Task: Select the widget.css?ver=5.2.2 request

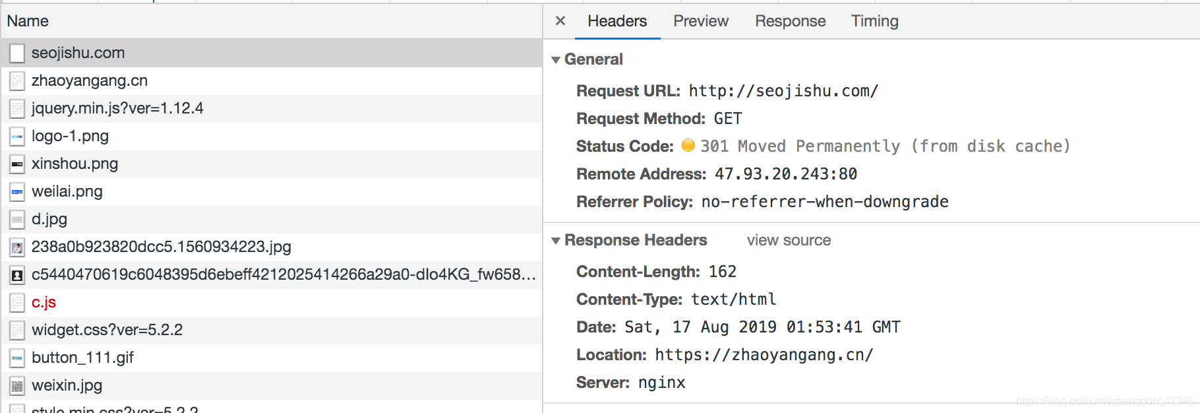Action: (x=271, y=330)
